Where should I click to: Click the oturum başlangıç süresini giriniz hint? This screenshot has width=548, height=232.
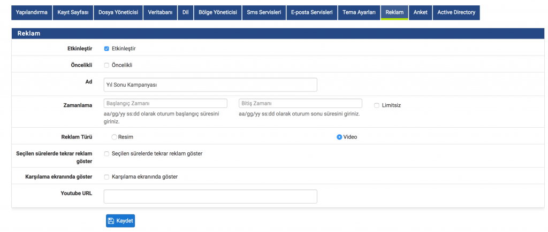pos(162,118)
